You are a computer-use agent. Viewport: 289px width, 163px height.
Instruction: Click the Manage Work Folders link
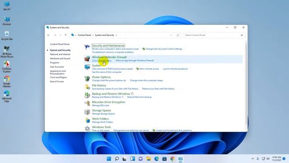103,122
